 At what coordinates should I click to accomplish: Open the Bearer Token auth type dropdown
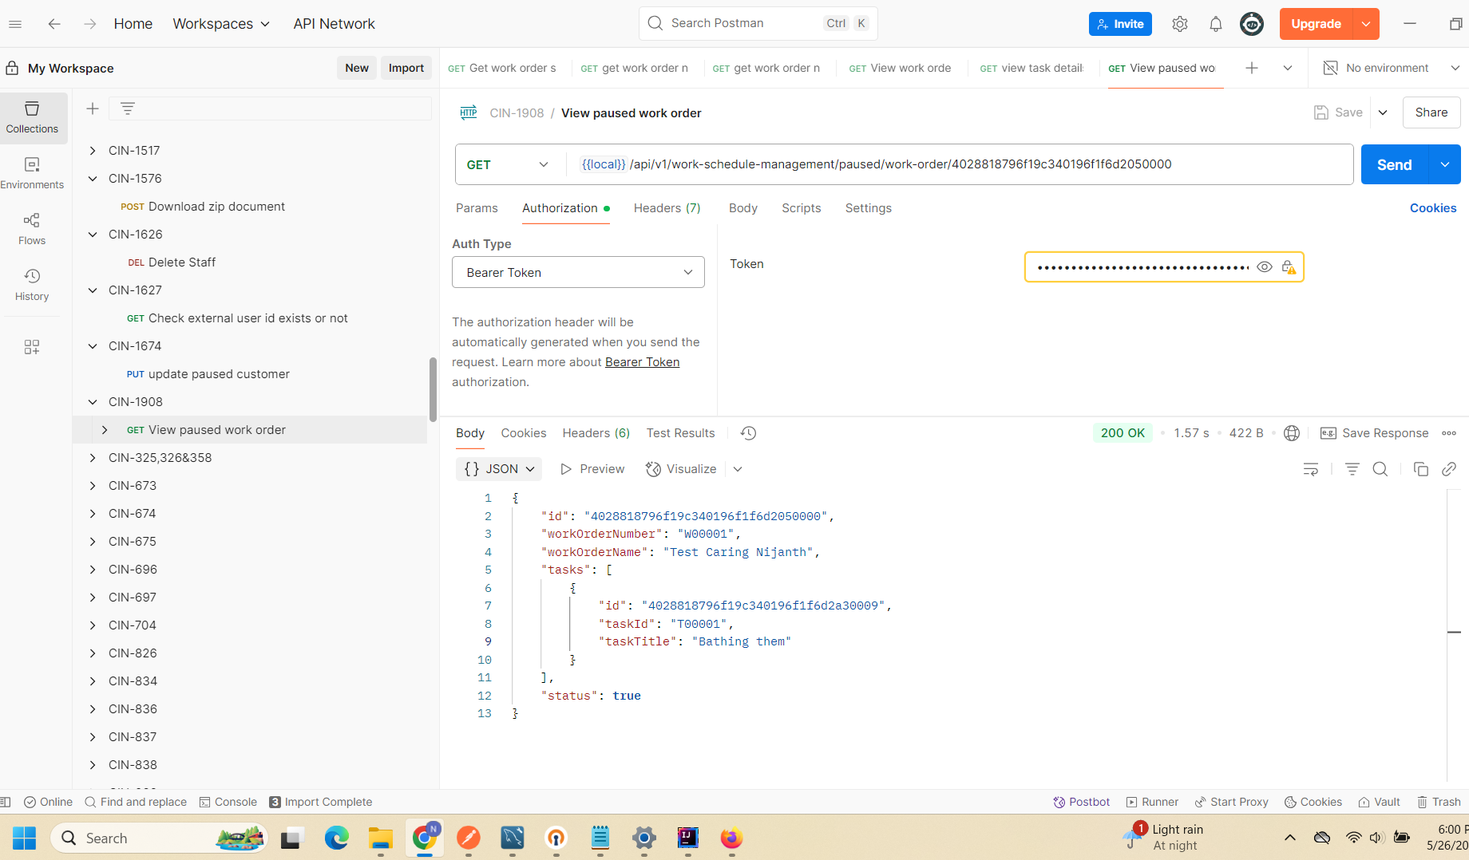pos(578,272)
